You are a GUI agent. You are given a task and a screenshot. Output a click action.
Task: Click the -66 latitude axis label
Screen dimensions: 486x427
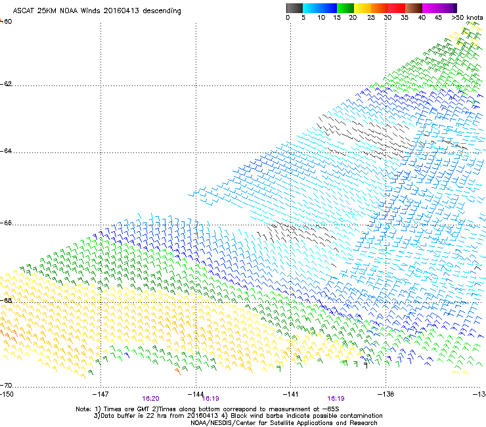6,223
